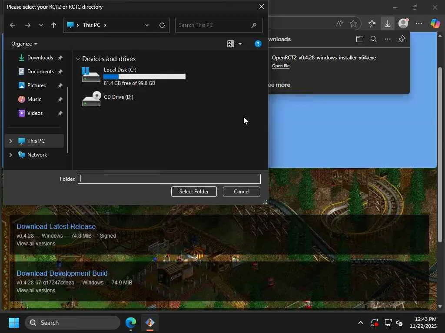Screen dimensions: 445x333
Task: Open recent locations dropdown arrow
Action: point(41,25)
